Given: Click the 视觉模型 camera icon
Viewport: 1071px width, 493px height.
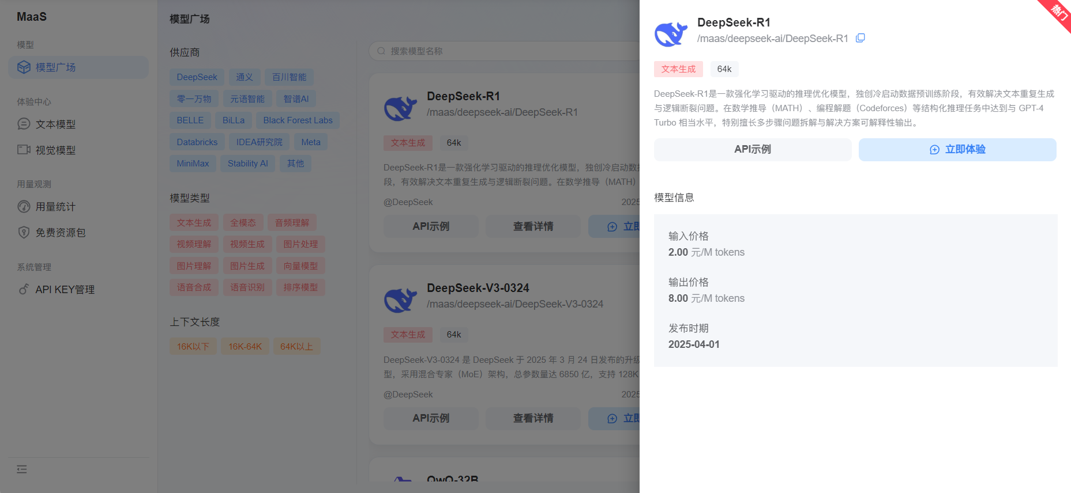Looking at the screenshot, I should coord(24,150).
